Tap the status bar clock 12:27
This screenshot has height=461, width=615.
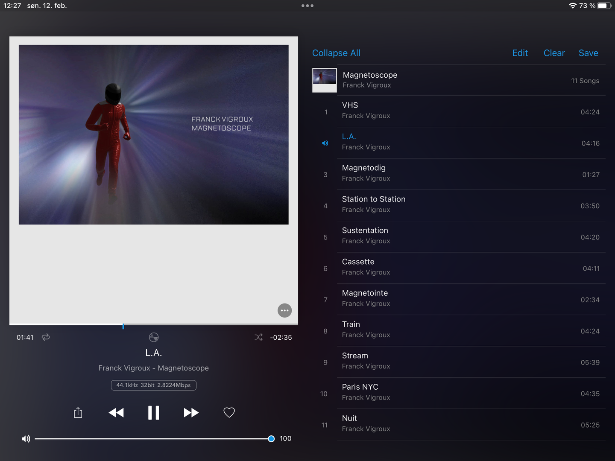click(12, 6)
